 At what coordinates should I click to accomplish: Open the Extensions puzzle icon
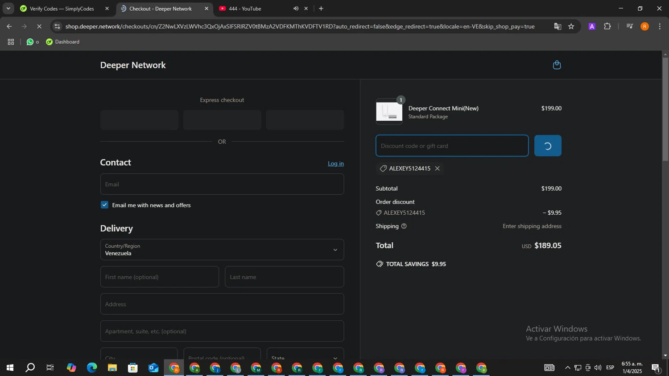607,26
